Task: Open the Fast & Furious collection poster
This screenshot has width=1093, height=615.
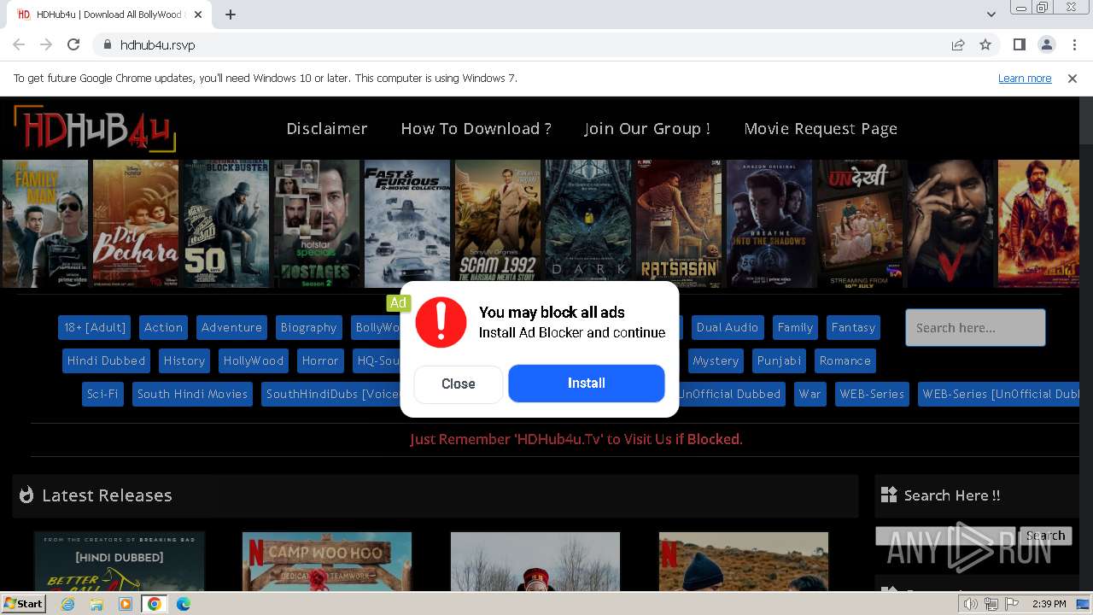Action: coord(407,224)
